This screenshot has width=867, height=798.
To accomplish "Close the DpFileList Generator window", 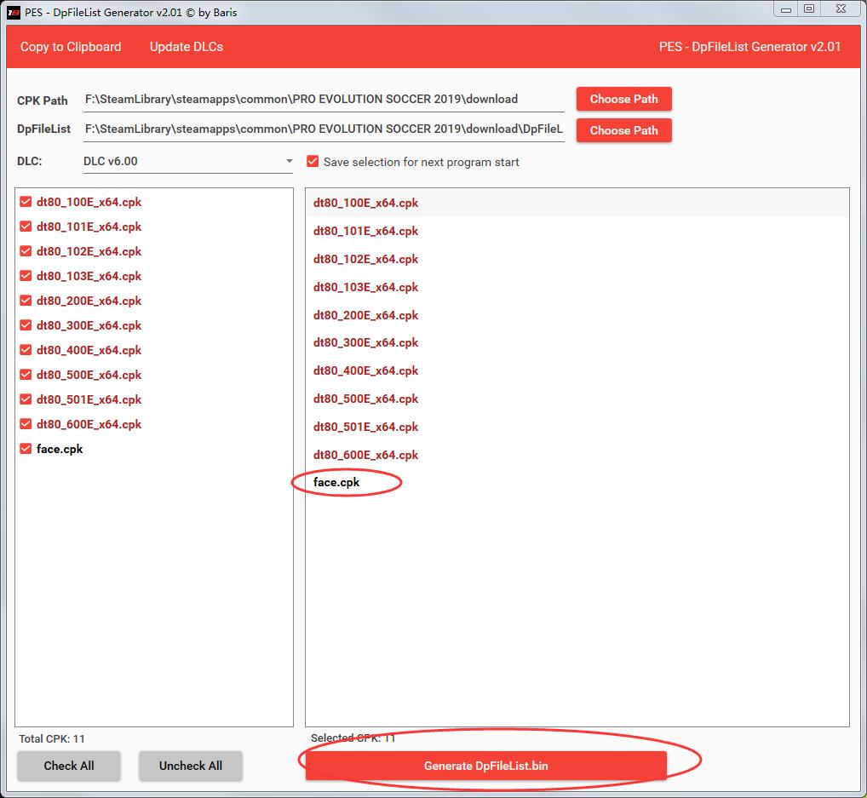I will click(x=841, y=9).
